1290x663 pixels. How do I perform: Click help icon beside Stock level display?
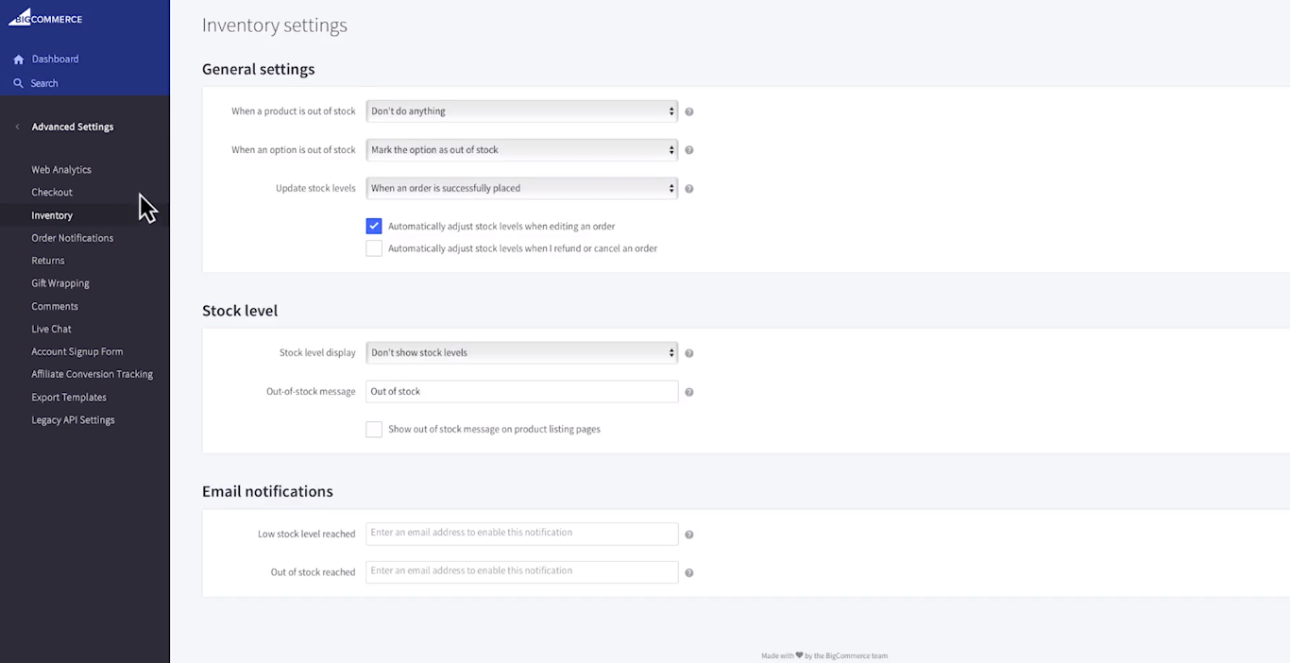point(689,353)
